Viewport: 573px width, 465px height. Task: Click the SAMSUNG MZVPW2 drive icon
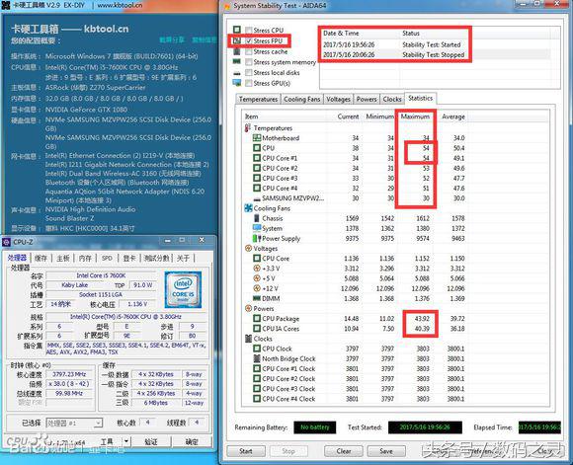pos(257,198)
